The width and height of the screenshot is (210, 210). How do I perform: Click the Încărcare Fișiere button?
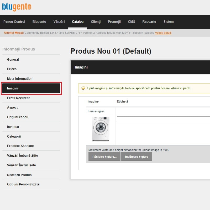136,157
